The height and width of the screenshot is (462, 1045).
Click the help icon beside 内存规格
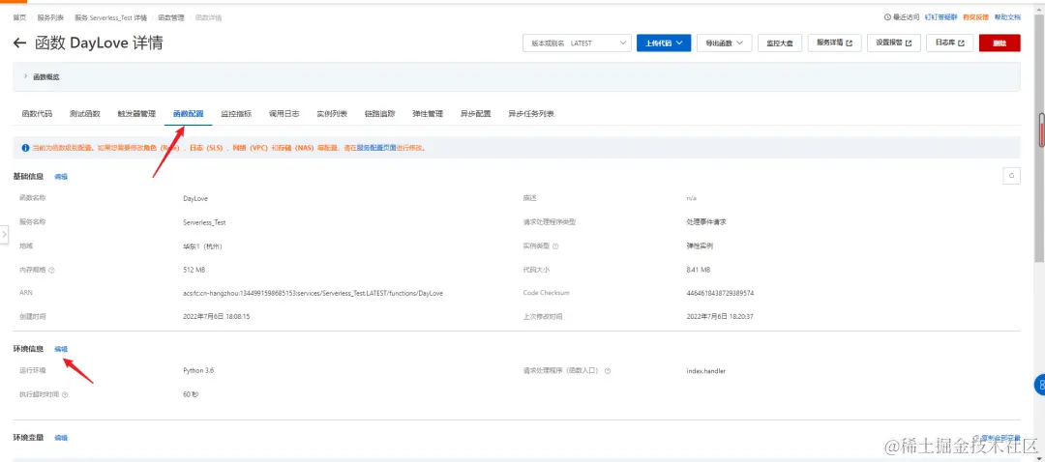51,270
